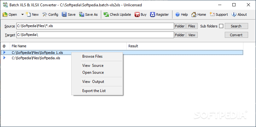Click the application icon in title bar
Viewport: 256px width, 127px height.
5,5
